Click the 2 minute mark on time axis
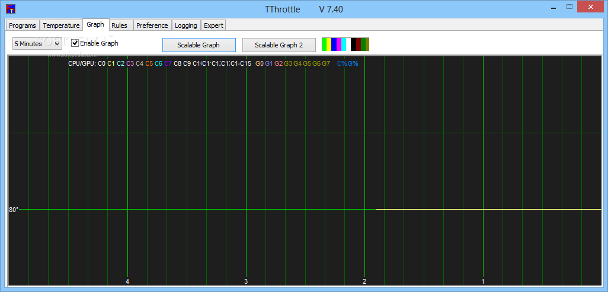608x292 pixels. coord(364,281)
